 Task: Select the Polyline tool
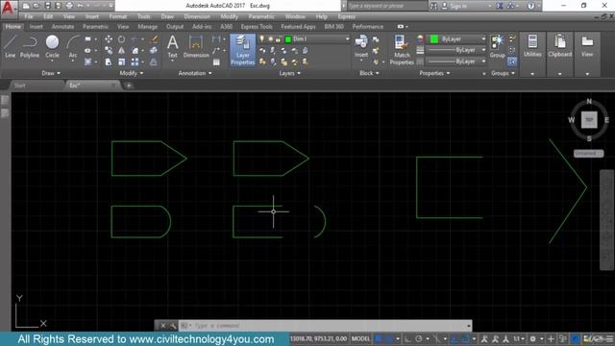point(30,47)
